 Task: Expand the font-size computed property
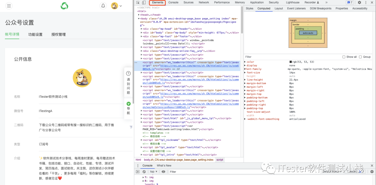(x=245, y=73)
